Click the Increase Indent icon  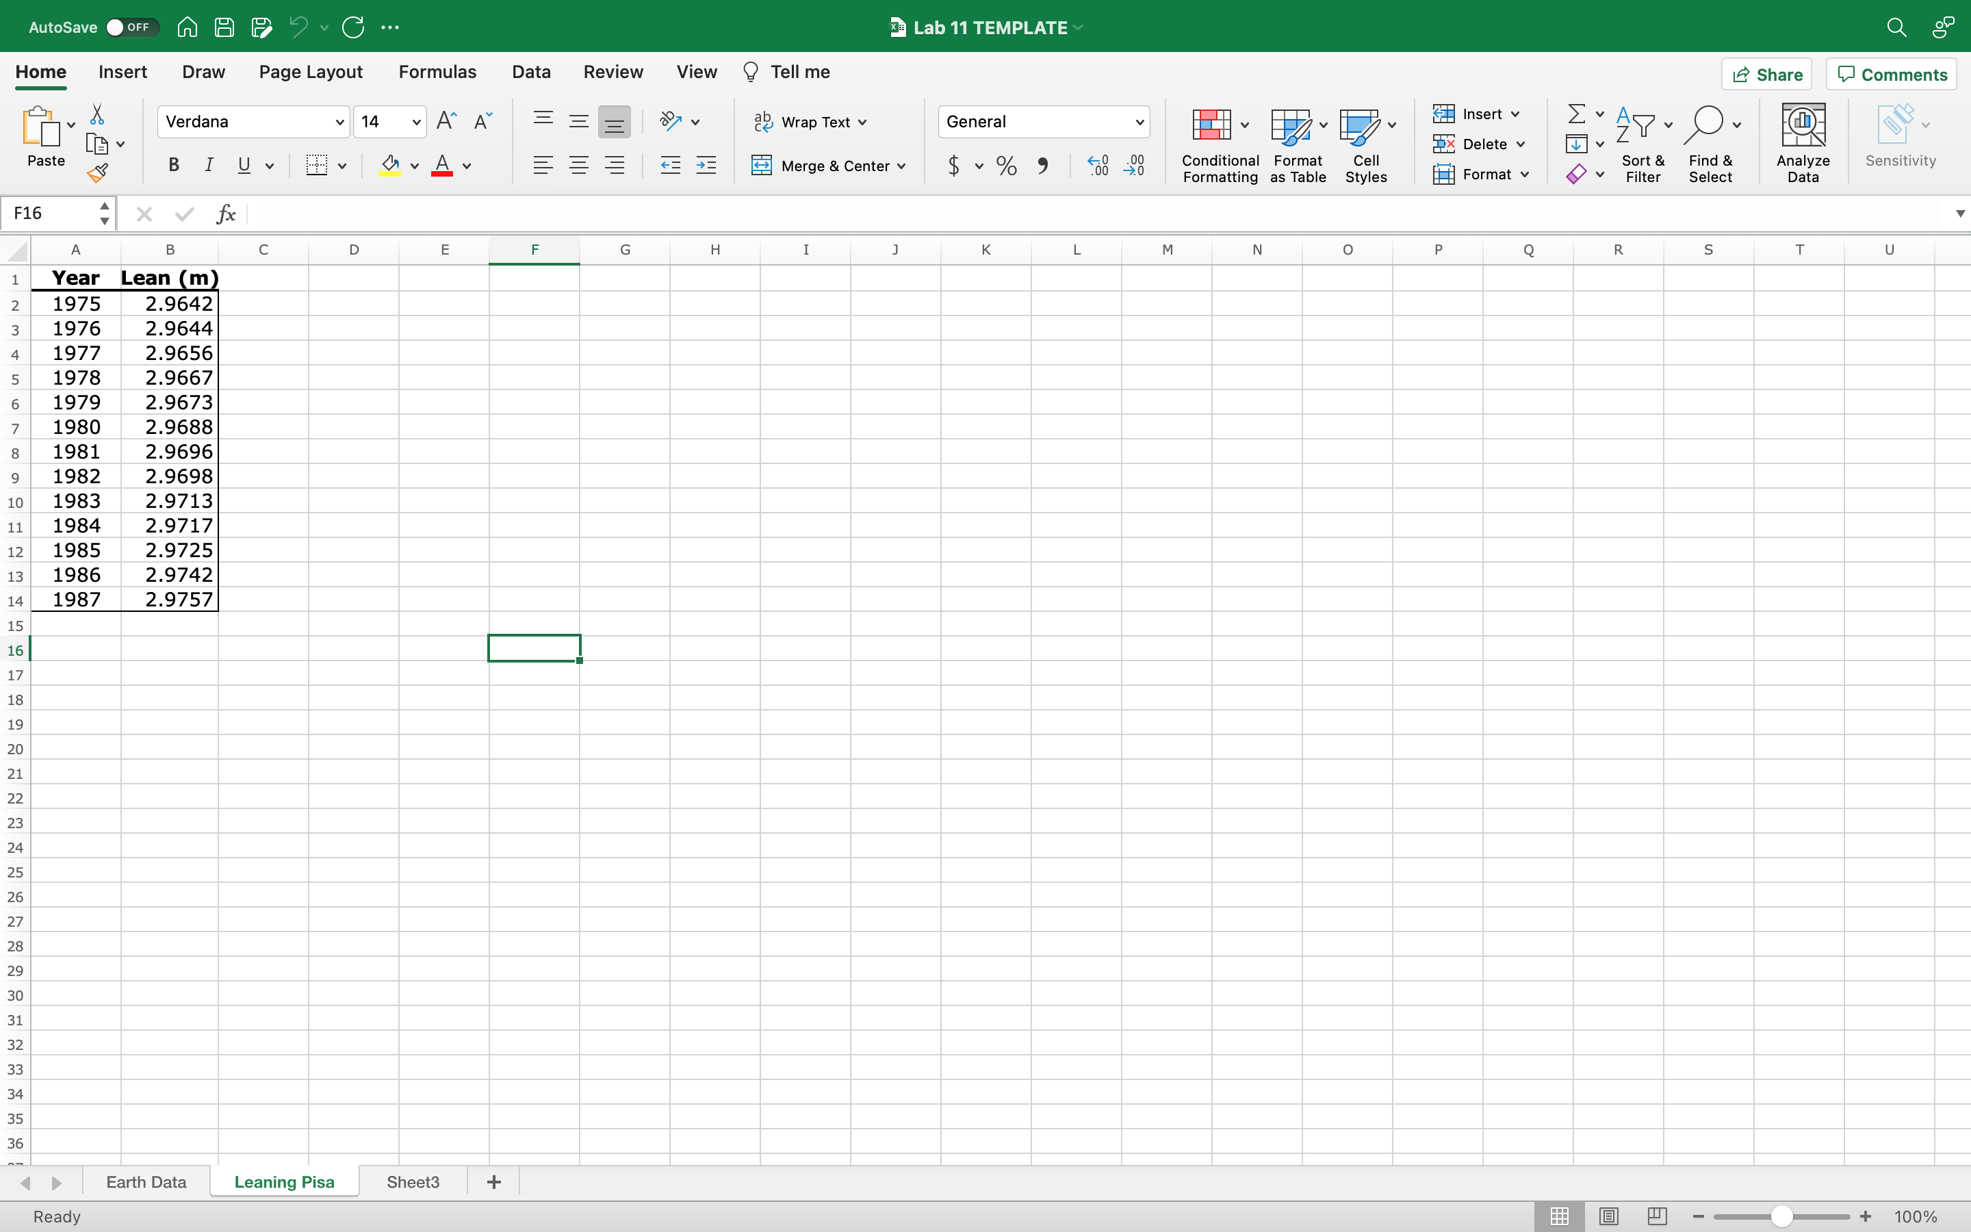706,166
